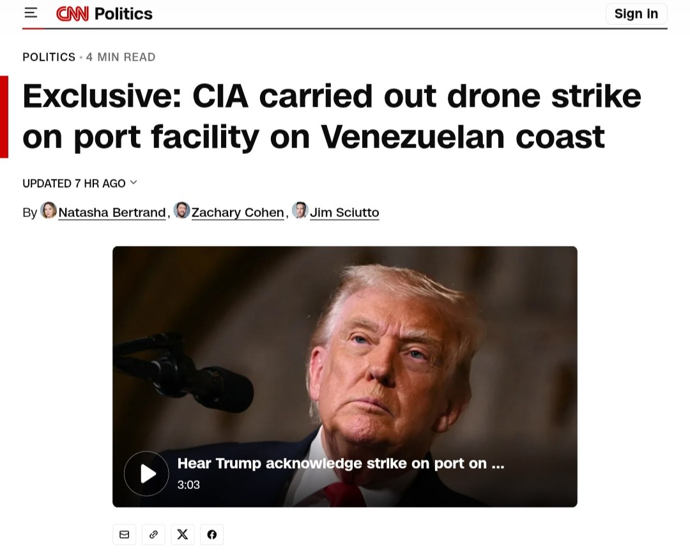This screenshot has height=558, width=690.
Task: Share article via email icon
Action: coord(124,534)
